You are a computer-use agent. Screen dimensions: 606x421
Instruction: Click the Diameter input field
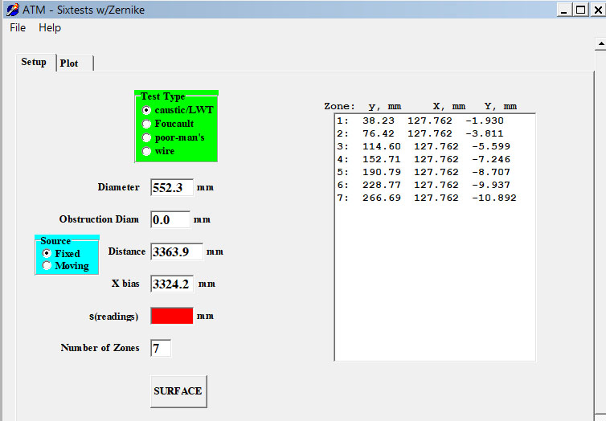click(x=172, y=188)
